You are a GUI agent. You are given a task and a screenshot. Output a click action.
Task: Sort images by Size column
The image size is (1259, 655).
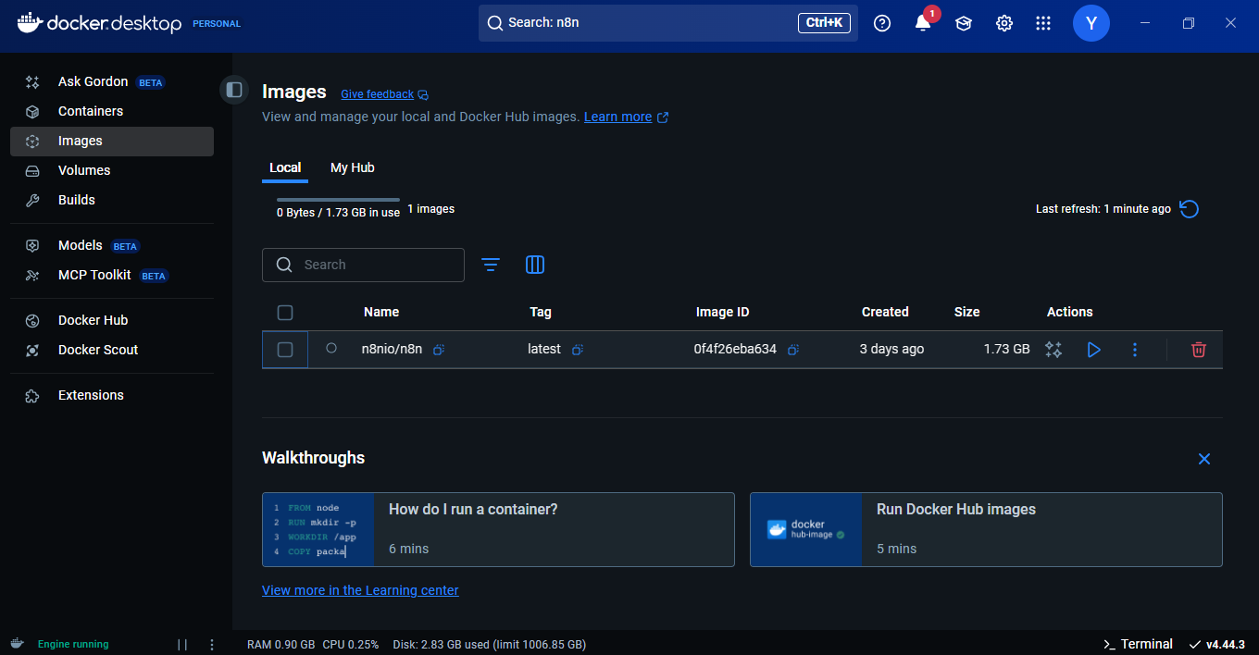(967, 312)
